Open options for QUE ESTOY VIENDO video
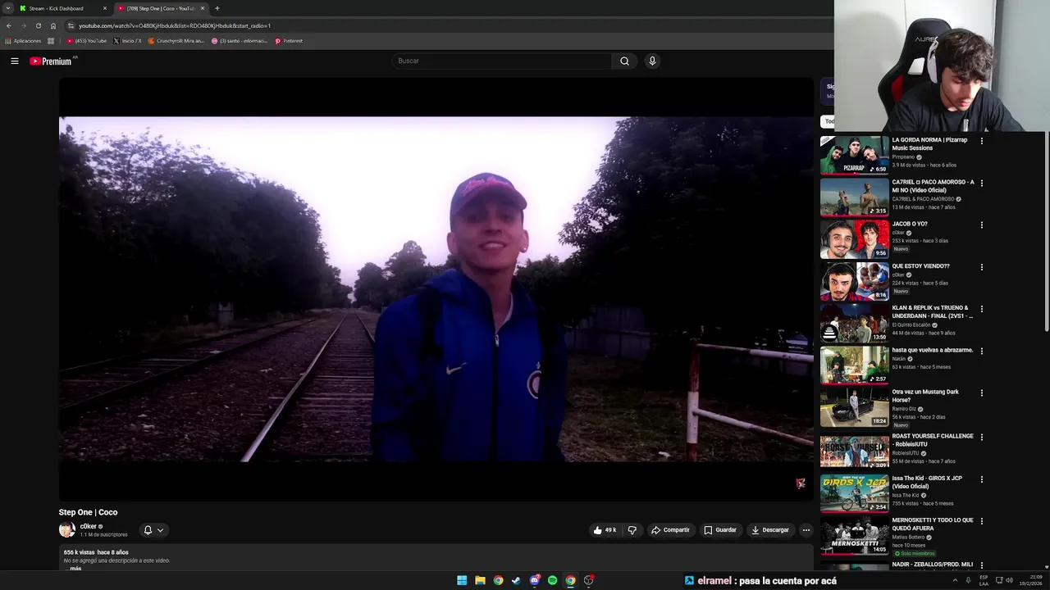This screenshot has height=590, width=1050. (x=982, y=267)
